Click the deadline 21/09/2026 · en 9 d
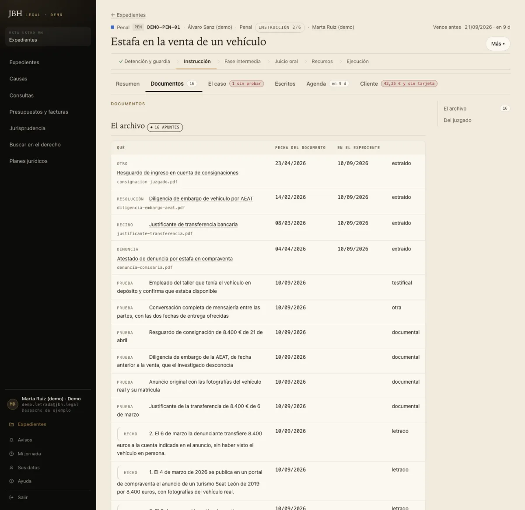The width and height of the screenshot is (525, 510). [487, 27]
